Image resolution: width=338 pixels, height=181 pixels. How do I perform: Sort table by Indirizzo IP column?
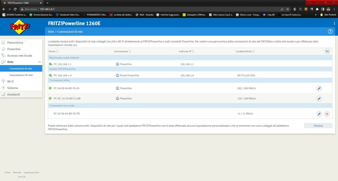[x=186, y=51]
